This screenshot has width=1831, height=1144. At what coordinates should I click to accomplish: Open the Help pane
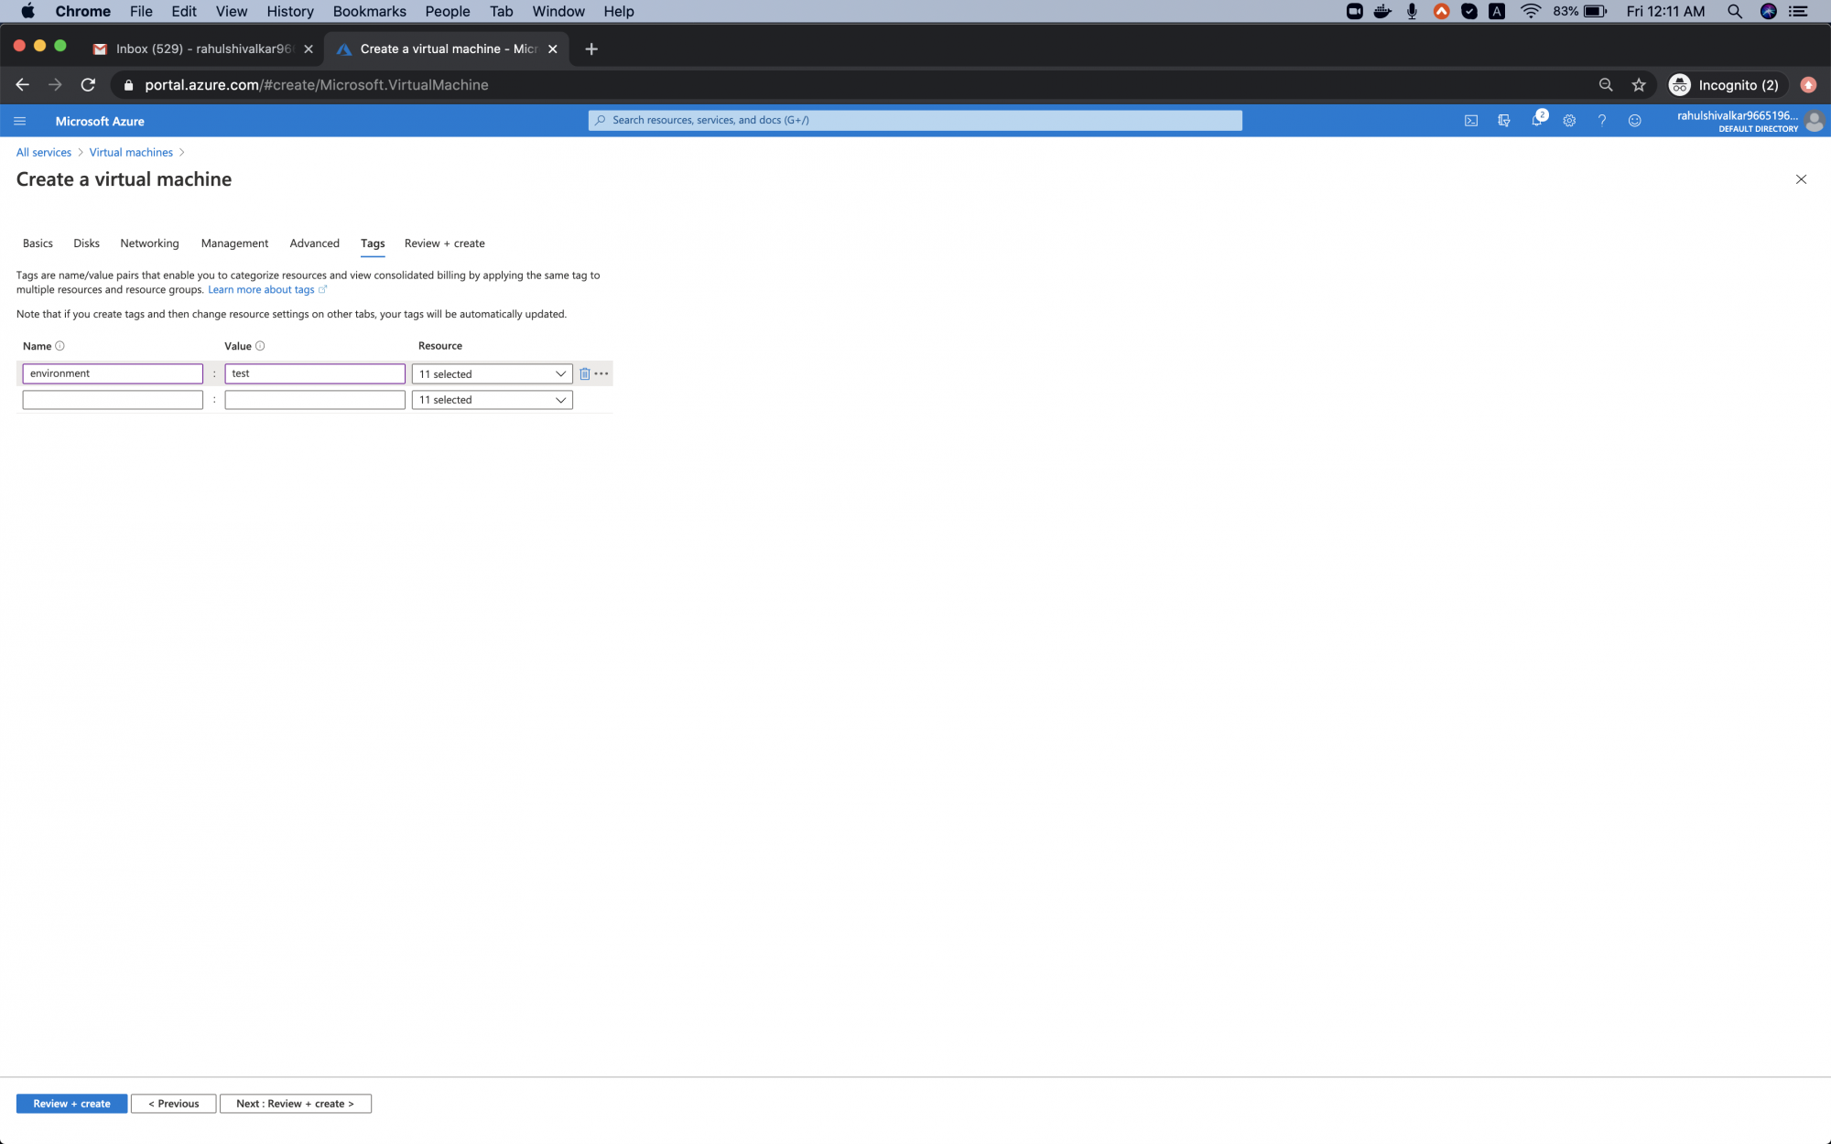click(x=1602, y=120)
